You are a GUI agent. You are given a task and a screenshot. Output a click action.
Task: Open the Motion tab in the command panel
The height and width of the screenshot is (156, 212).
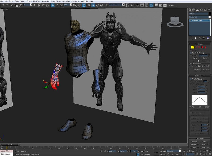tap(201, 10)
